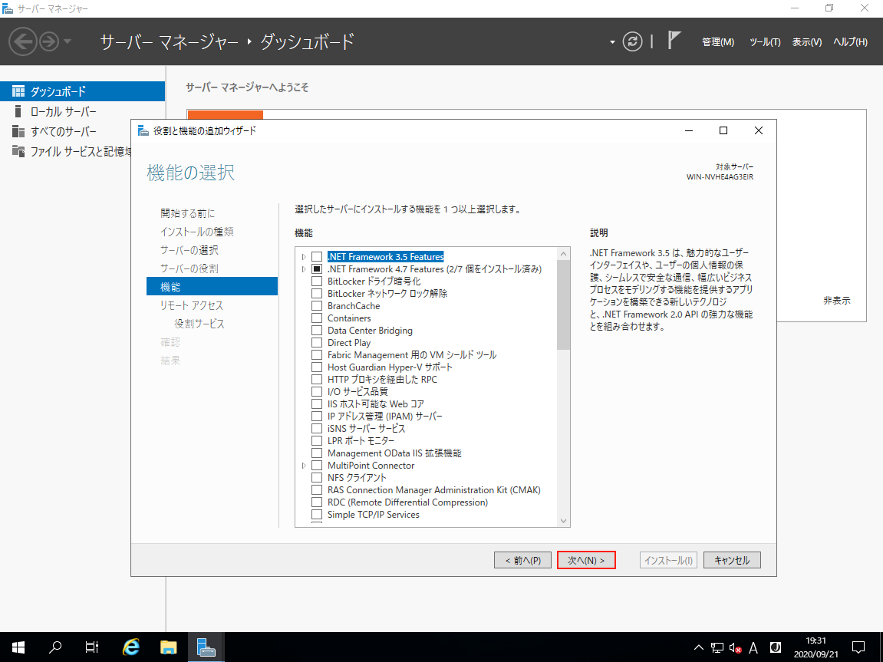
Task: Select the ダッシュボード icon in sidebar
Action: 18,91
